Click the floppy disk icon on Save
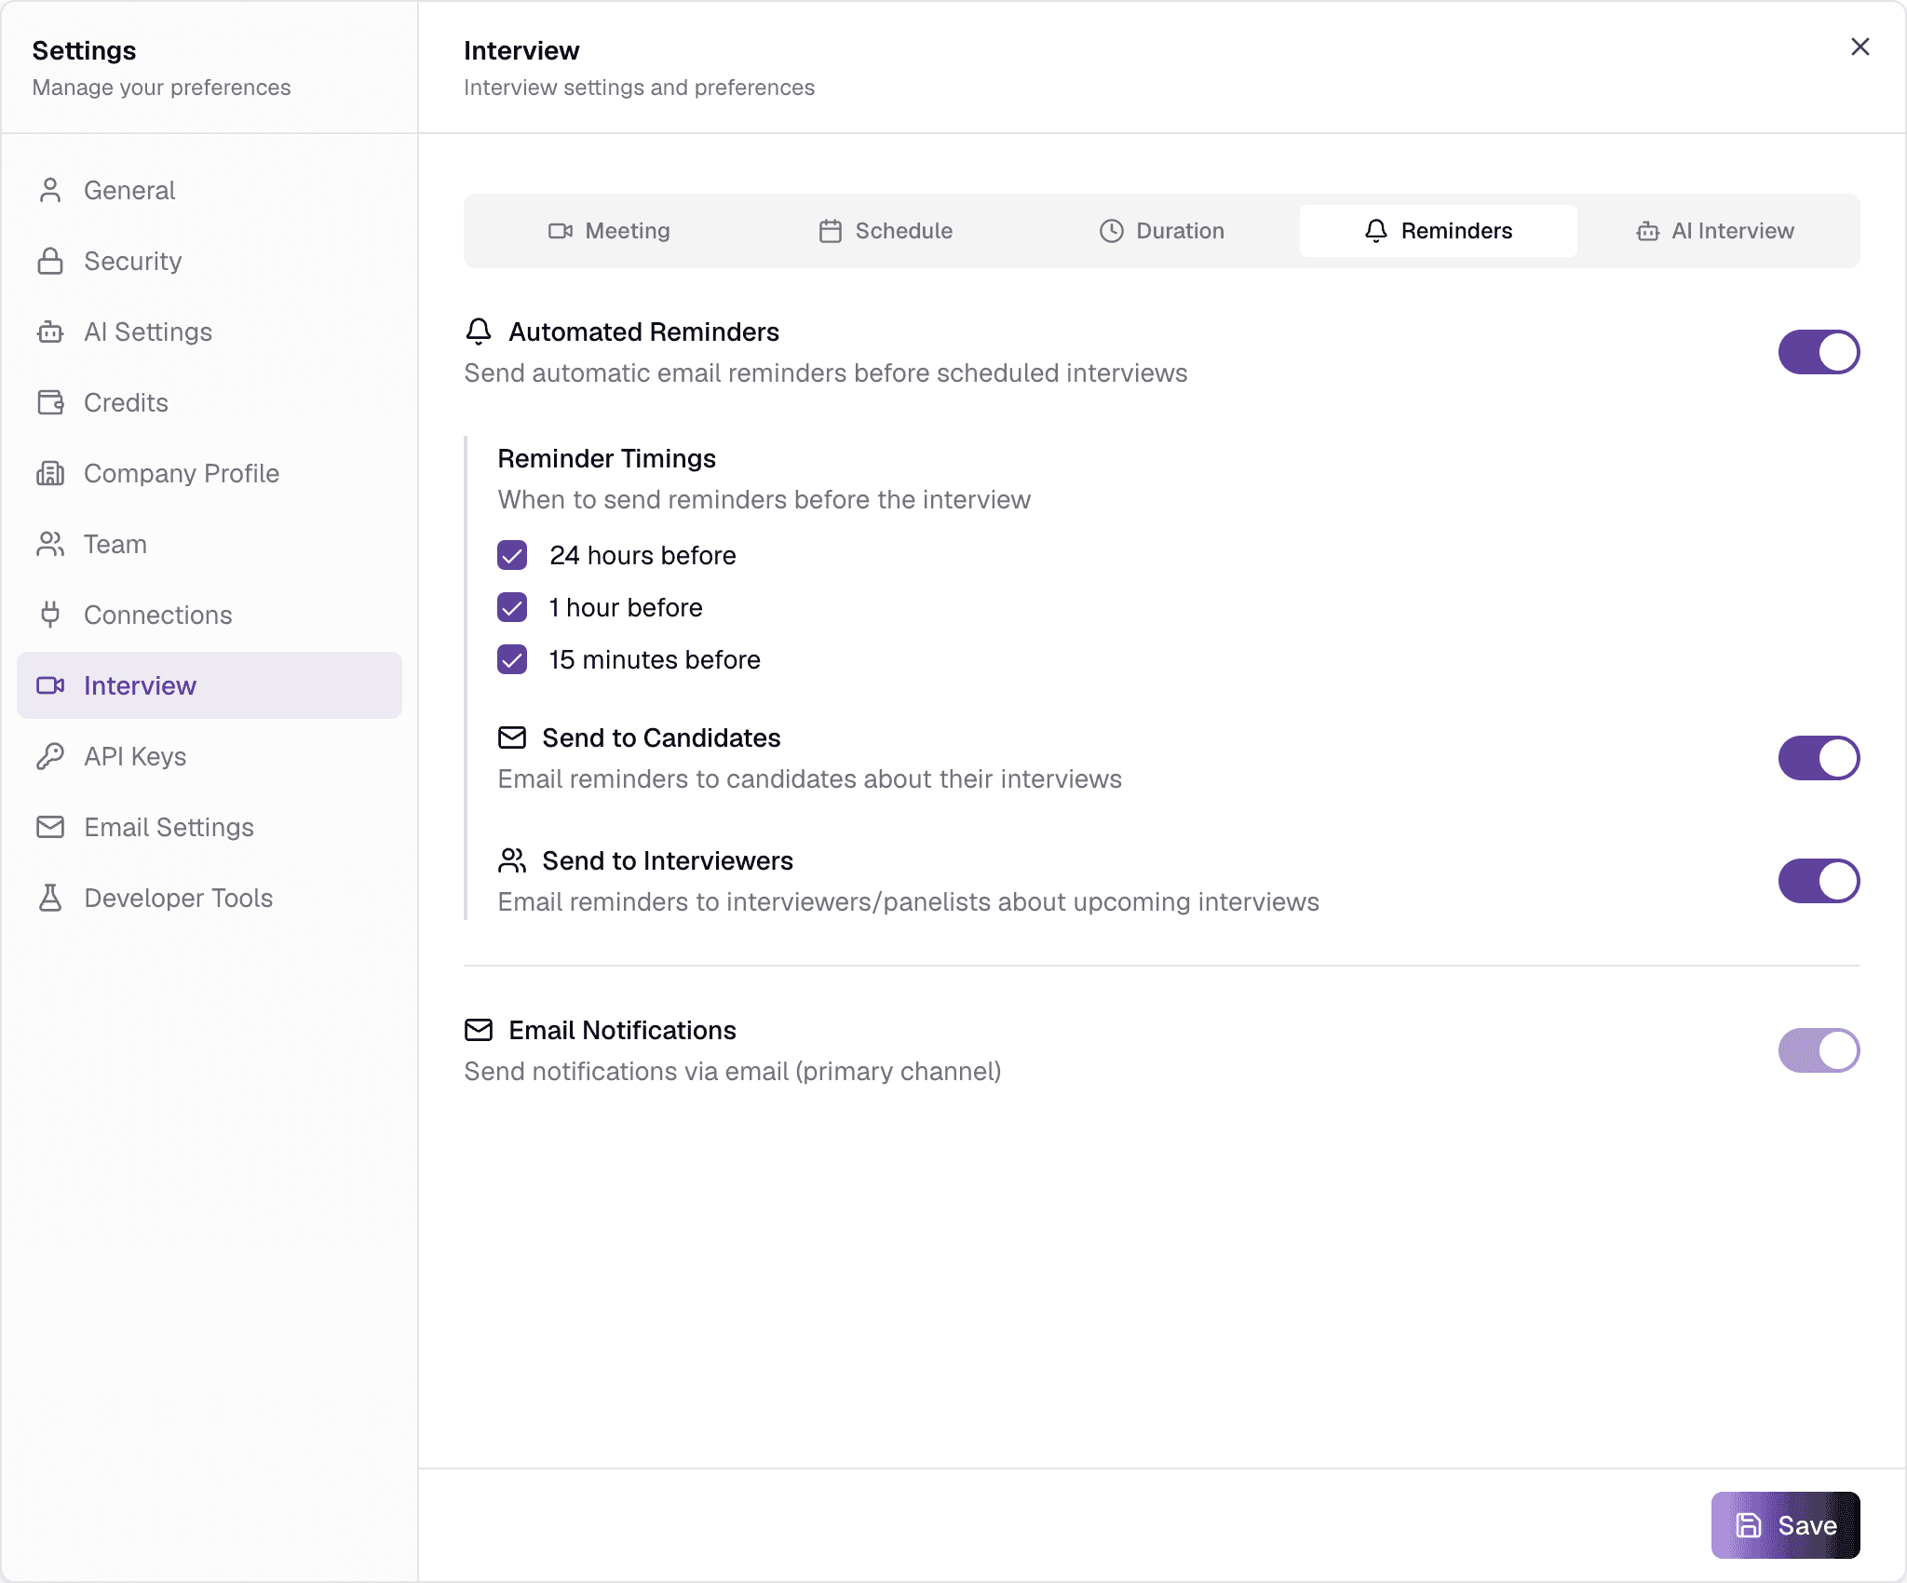 pyautogui.click(x=1748, y=1525)
